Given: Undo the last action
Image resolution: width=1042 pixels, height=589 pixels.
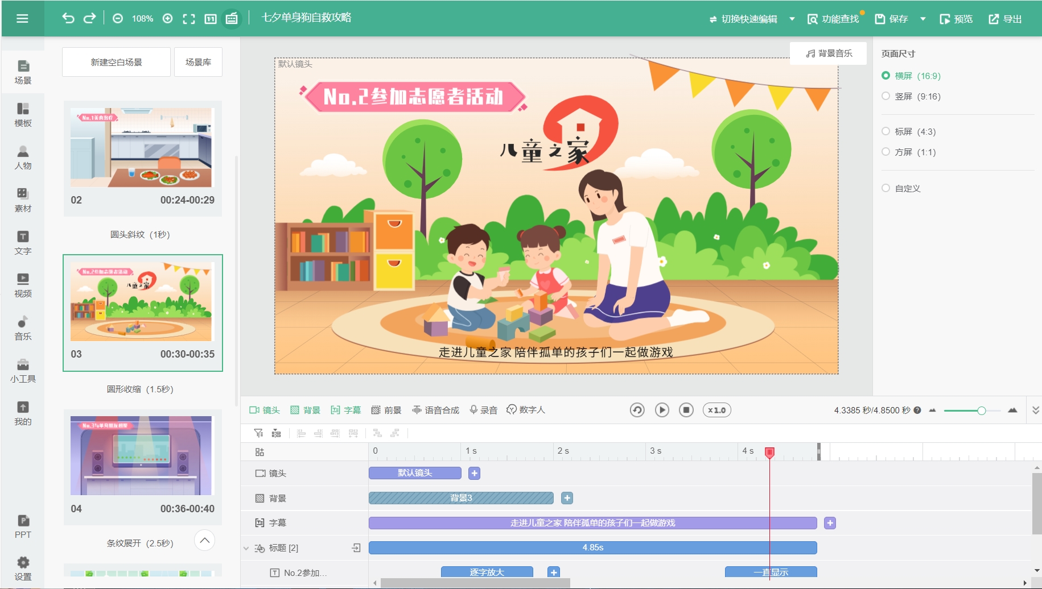Looking at the screenshot, I should (68, 18).
